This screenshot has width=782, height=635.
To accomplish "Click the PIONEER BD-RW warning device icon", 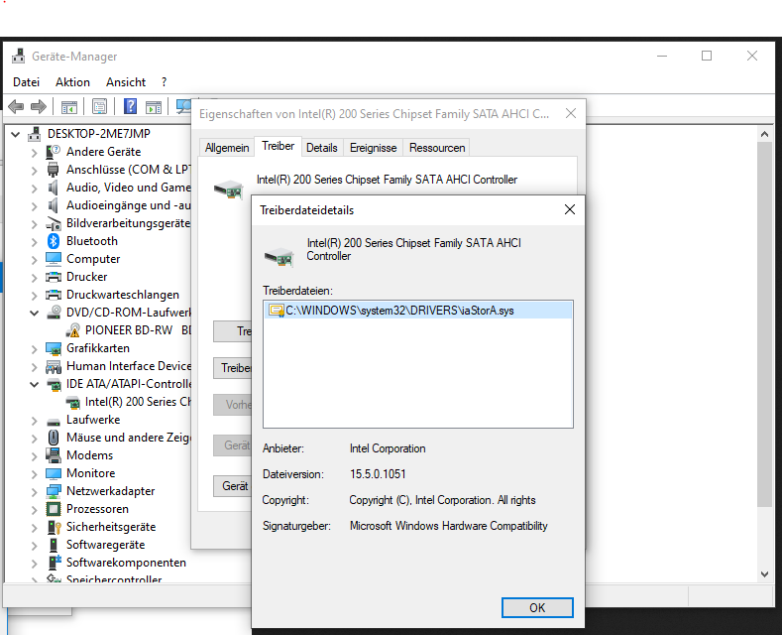I will pyautogui.click(x=72, y=330).
